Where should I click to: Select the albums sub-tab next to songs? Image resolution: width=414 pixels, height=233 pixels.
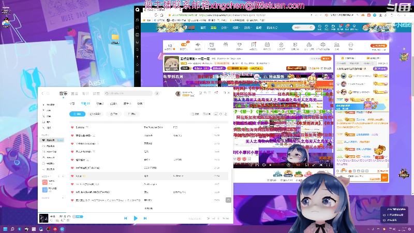(100, 104)
